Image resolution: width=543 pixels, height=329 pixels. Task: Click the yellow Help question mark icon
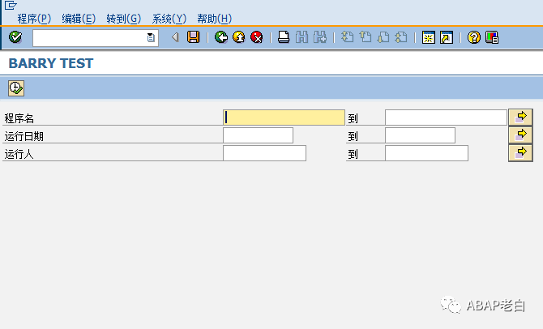474,37
